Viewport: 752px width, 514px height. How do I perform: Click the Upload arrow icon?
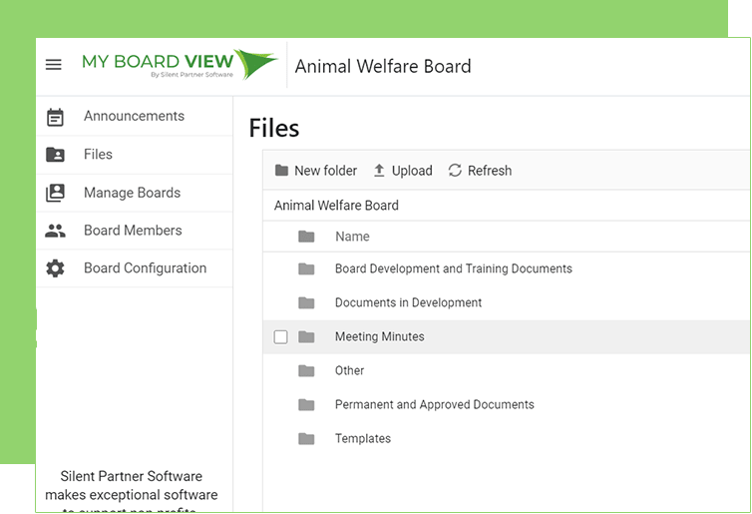(x=379, y=171)
